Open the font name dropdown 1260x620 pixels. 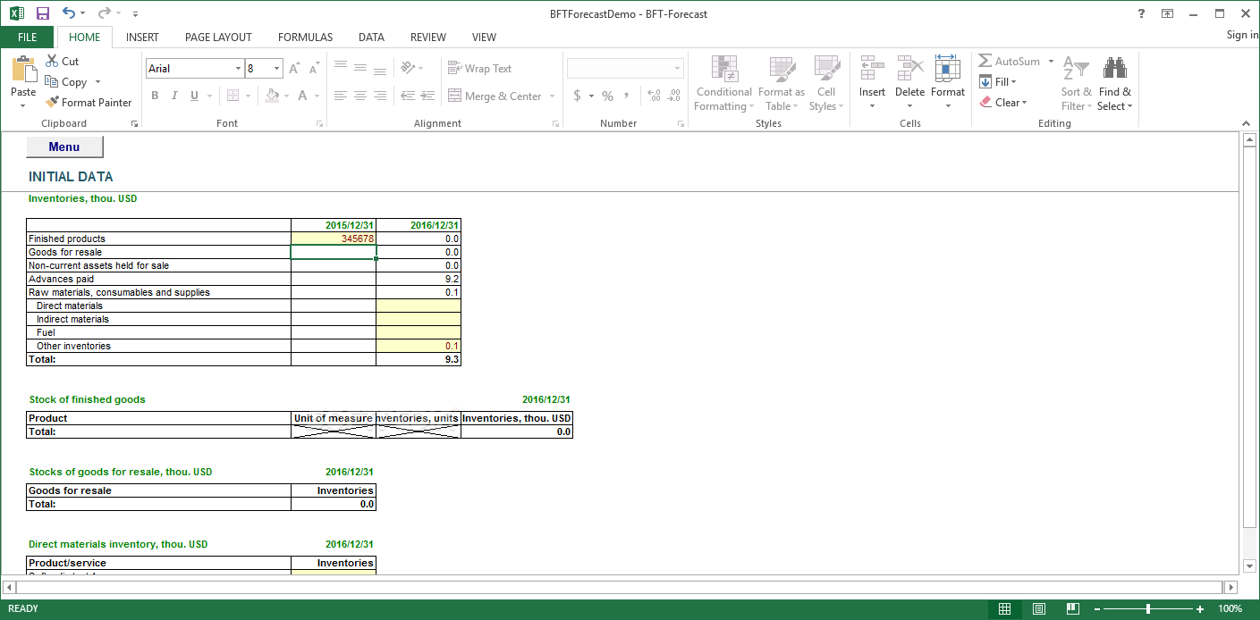pyautogui.click(x=238, y=69)
